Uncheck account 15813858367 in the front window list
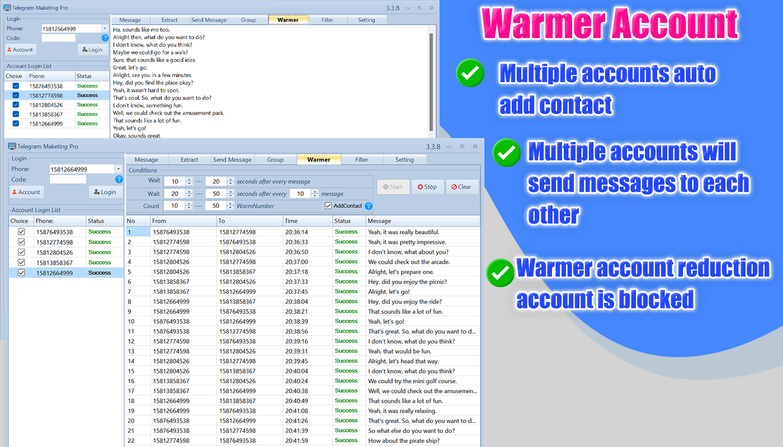783x447 pixels. click(21, 262)
